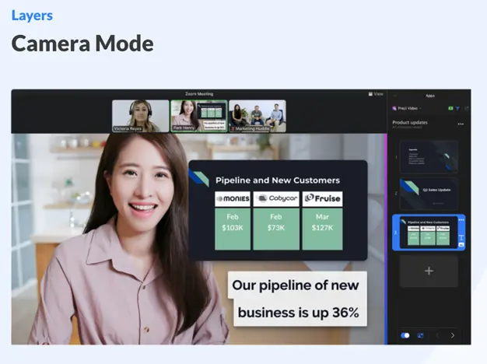The image size is (487, 364).
Task: Click the share icon at Apps panel top right
Action: [x=467, y=109]
